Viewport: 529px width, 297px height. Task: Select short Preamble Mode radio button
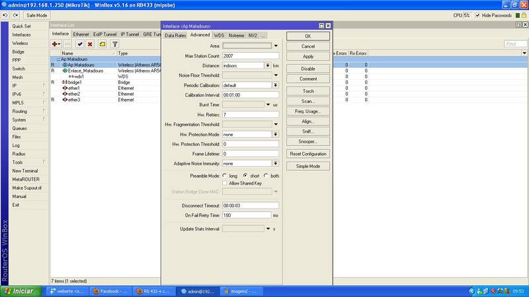click(245, 176)
